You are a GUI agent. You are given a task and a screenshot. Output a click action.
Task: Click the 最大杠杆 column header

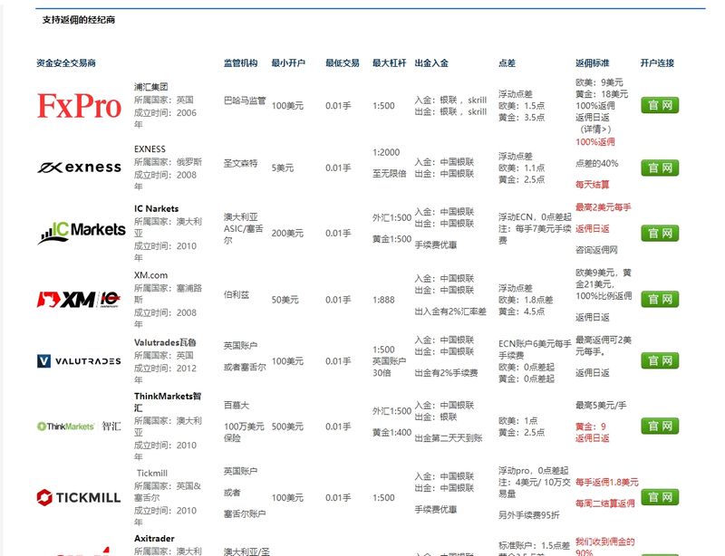click(x=390, y=62)
